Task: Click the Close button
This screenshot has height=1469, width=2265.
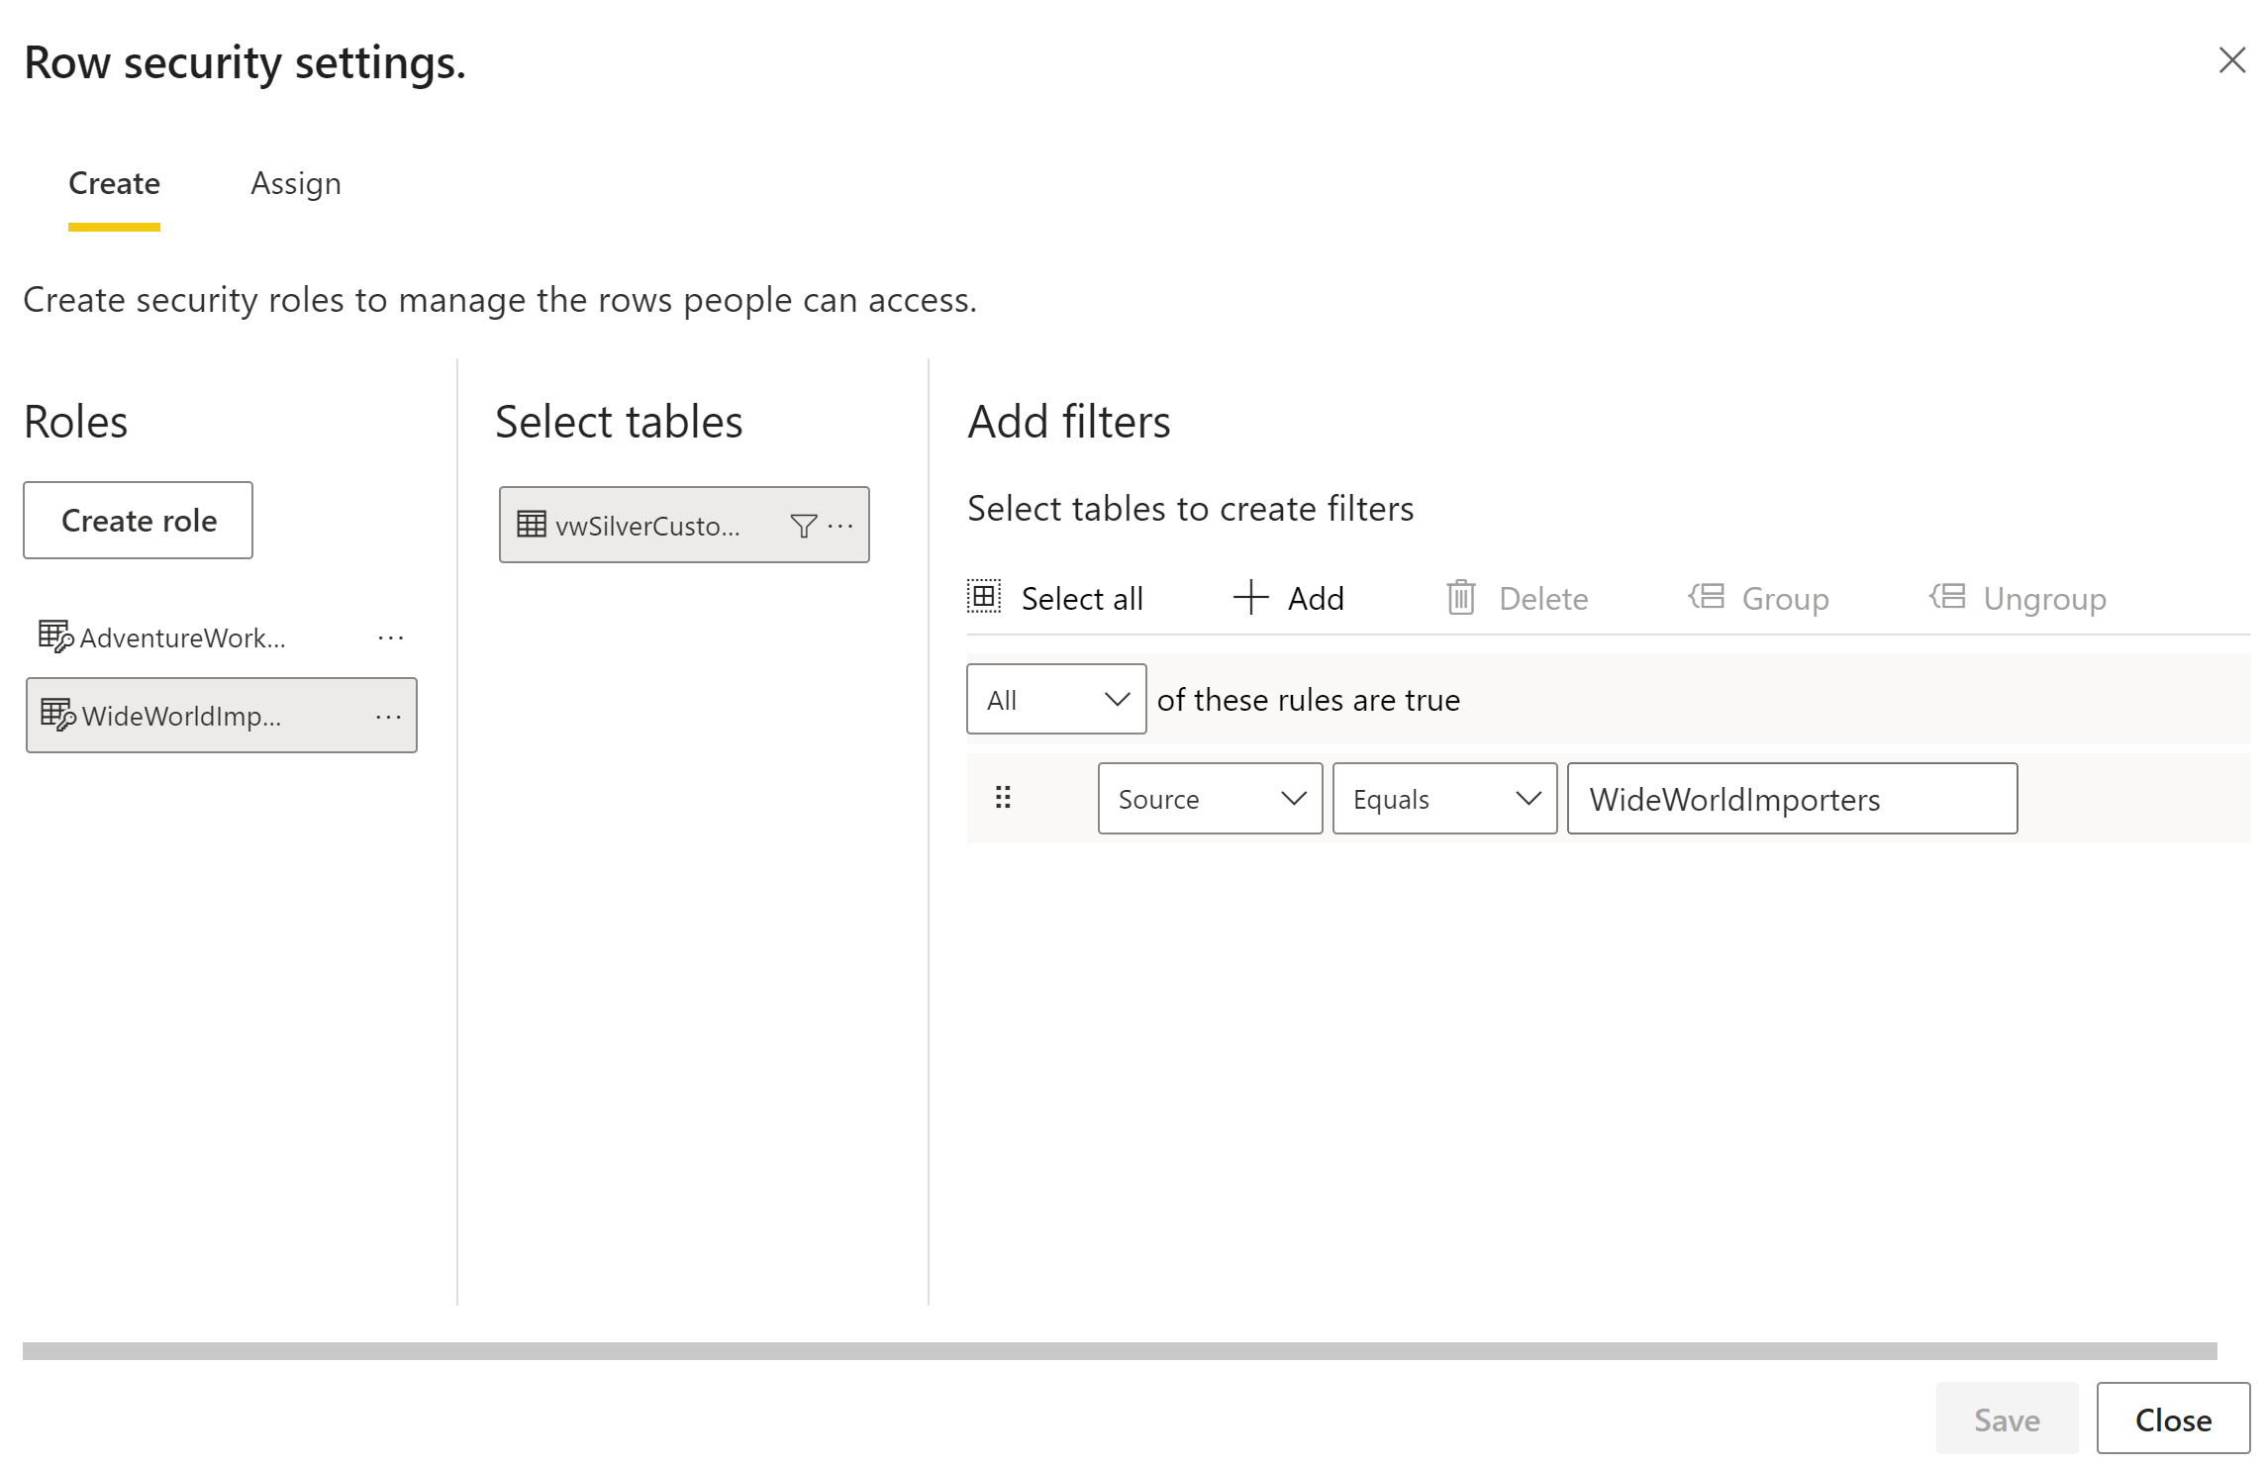Action: coord(2173,1419)
